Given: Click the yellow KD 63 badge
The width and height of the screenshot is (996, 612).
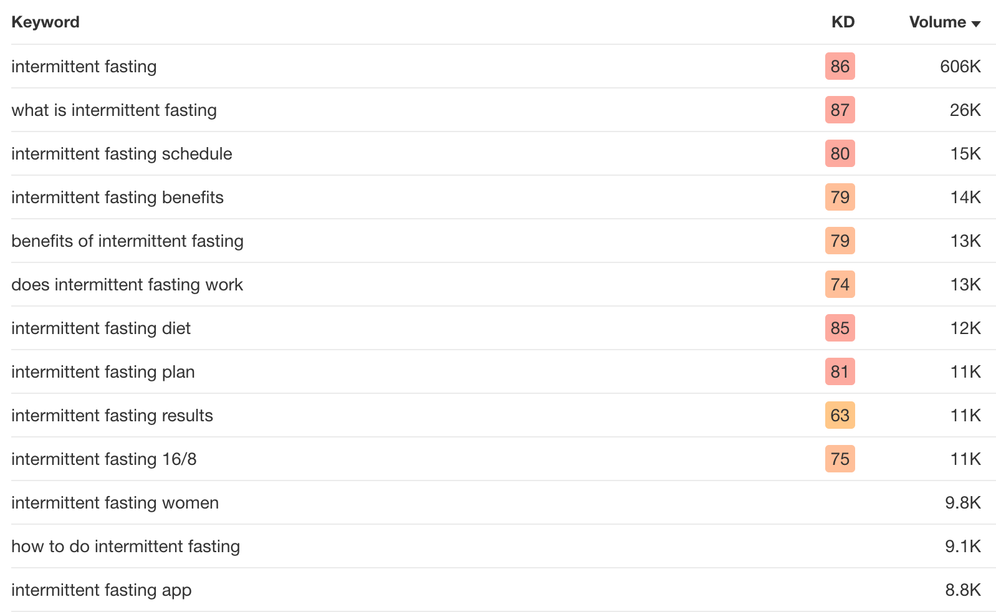Looking at the screenshot, I should tap(840, 415).
